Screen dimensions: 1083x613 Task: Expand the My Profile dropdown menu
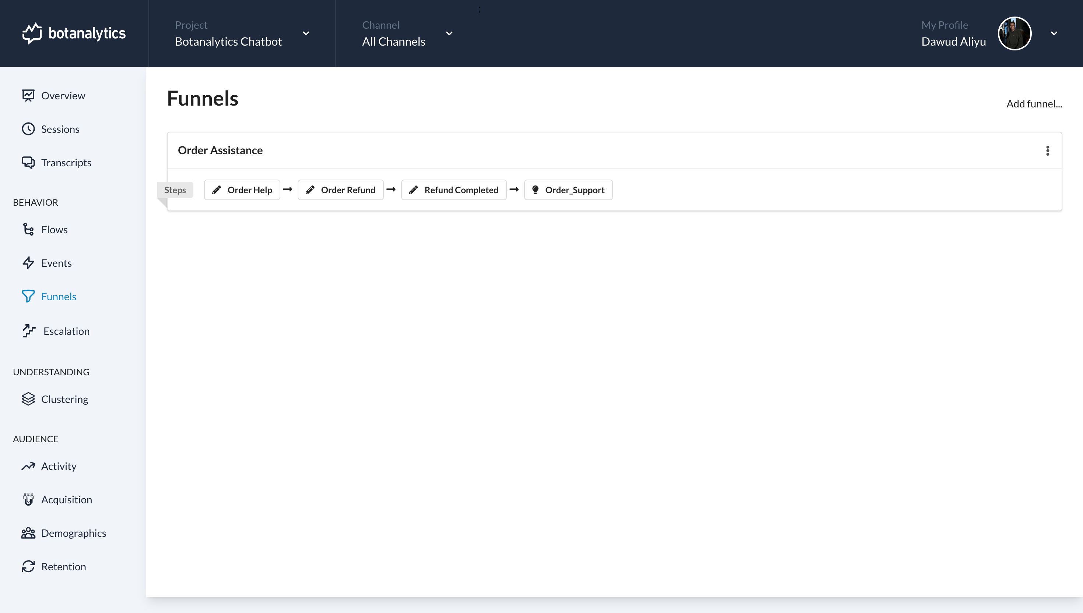click(1055, 33)
